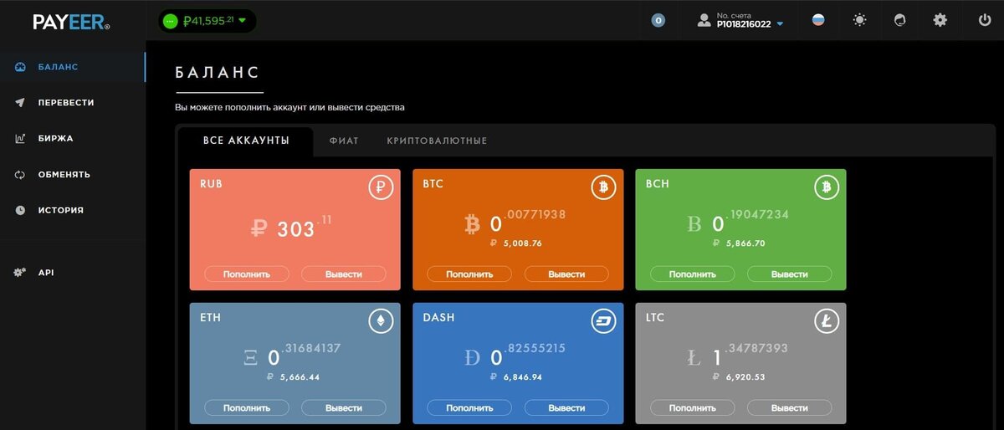Click the БАЛАНС page heading
Viewport: 1004px width, 430px height.
pos(218,73)
